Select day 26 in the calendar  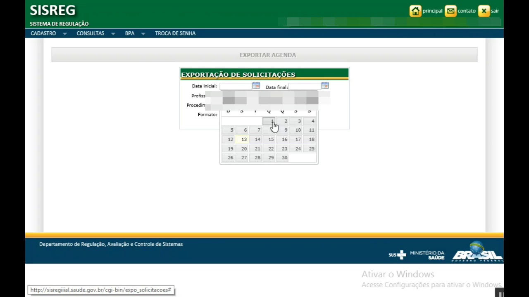(228, 158)
